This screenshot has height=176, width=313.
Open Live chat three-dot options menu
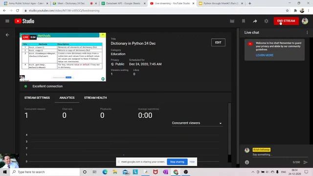[x=307, y=33]
